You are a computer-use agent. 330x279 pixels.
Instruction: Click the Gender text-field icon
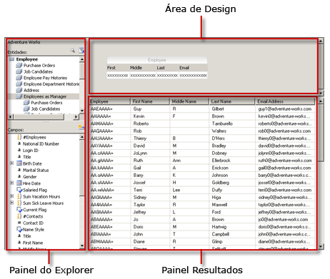[19, 176]
